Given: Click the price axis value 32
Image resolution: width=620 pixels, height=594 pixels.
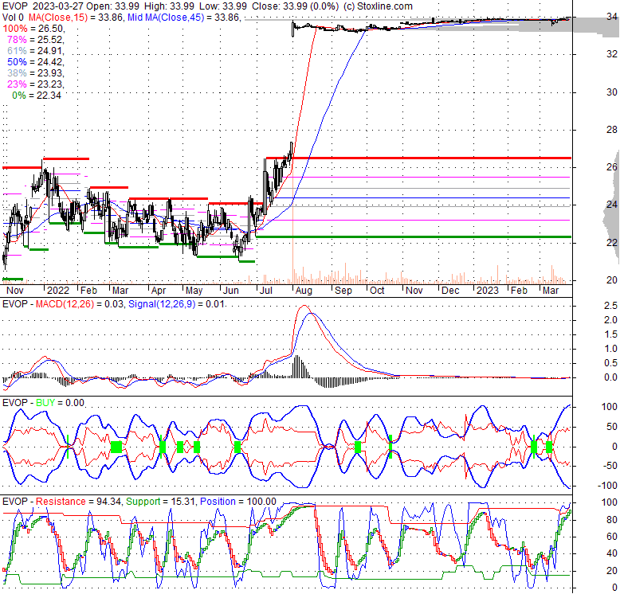Looking at the screenshot, I should 612,54.
